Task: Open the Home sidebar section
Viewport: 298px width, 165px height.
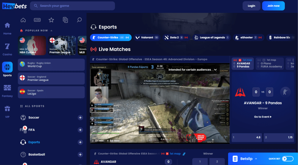Action: [x=7, y=29]
